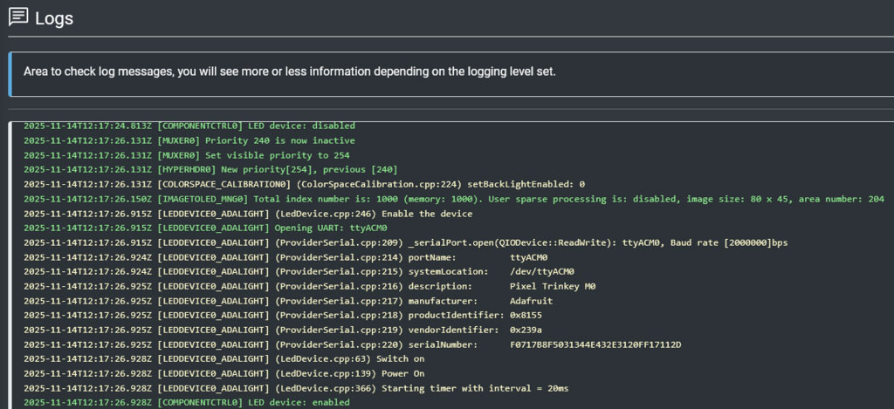Image resolution: width=894 pixels, height=409 pixels.
Task: Click the '_serialPort.open' Baud rate log line
Action: point(405,243)
